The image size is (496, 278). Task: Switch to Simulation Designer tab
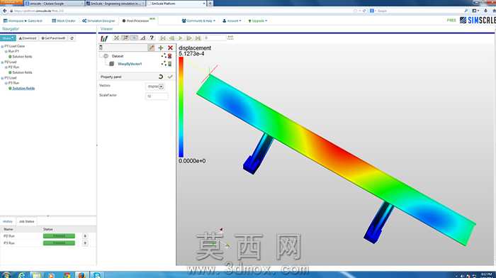point(98,21)
